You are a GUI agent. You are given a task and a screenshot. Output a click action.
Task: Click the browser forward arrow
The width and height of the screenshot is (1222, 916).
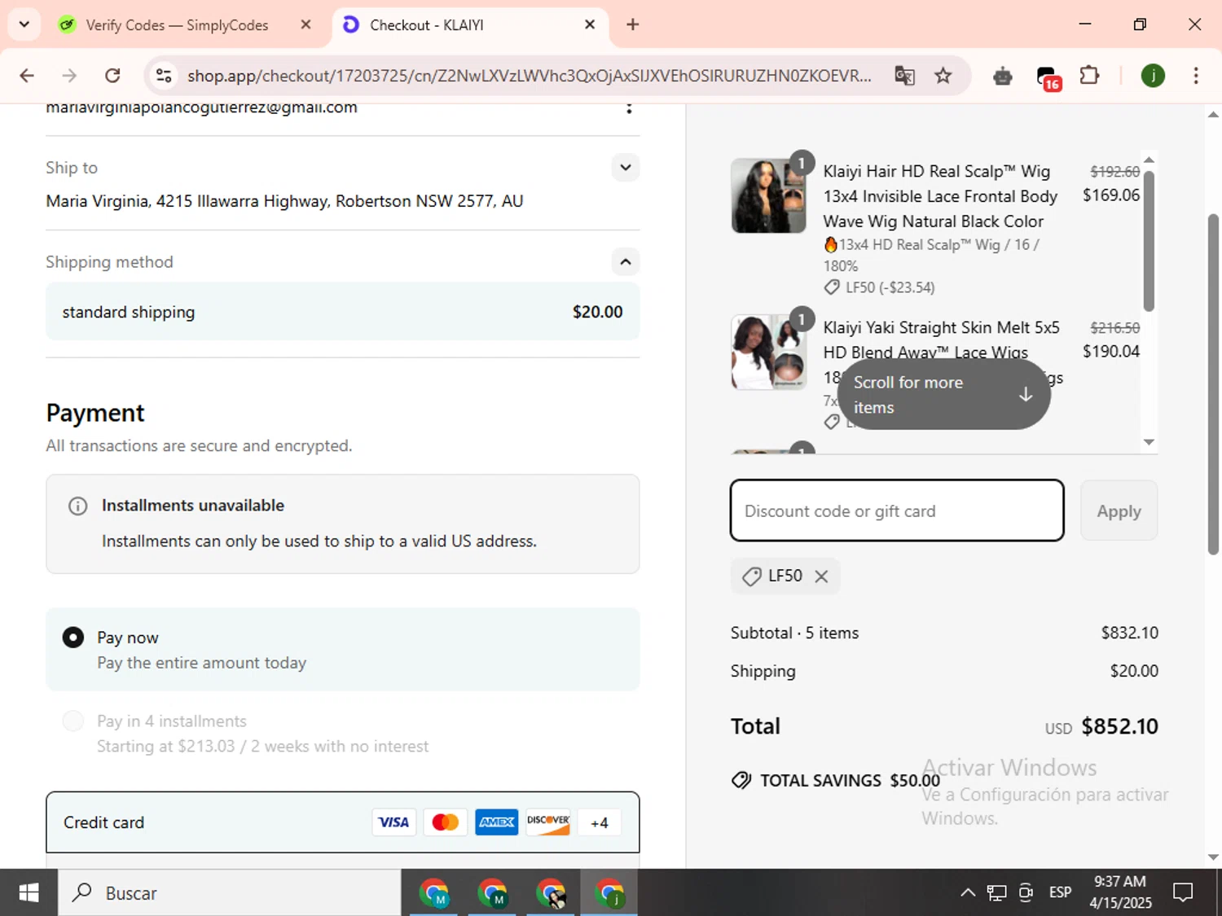point(69,76)
